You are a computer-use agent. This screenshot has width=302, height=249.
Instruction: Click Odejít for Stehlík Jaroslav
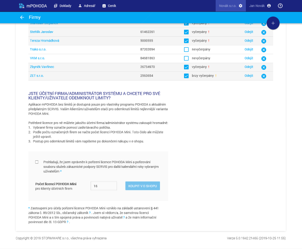(249, 32)
